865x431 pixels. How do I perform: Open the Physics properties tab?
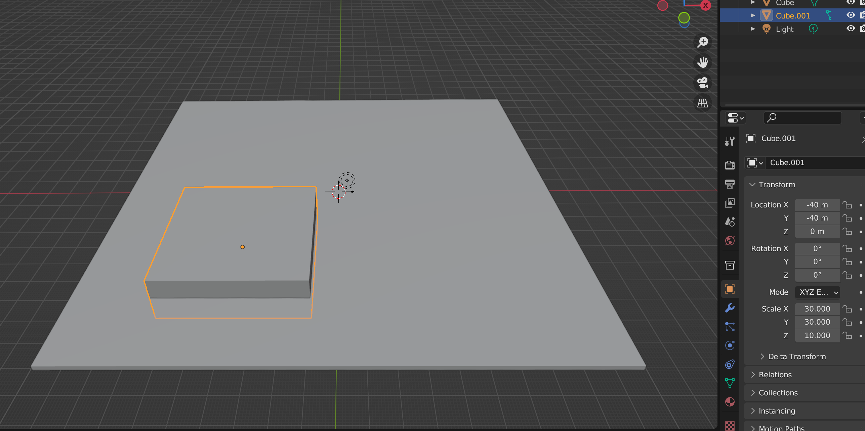coord(730,345)
